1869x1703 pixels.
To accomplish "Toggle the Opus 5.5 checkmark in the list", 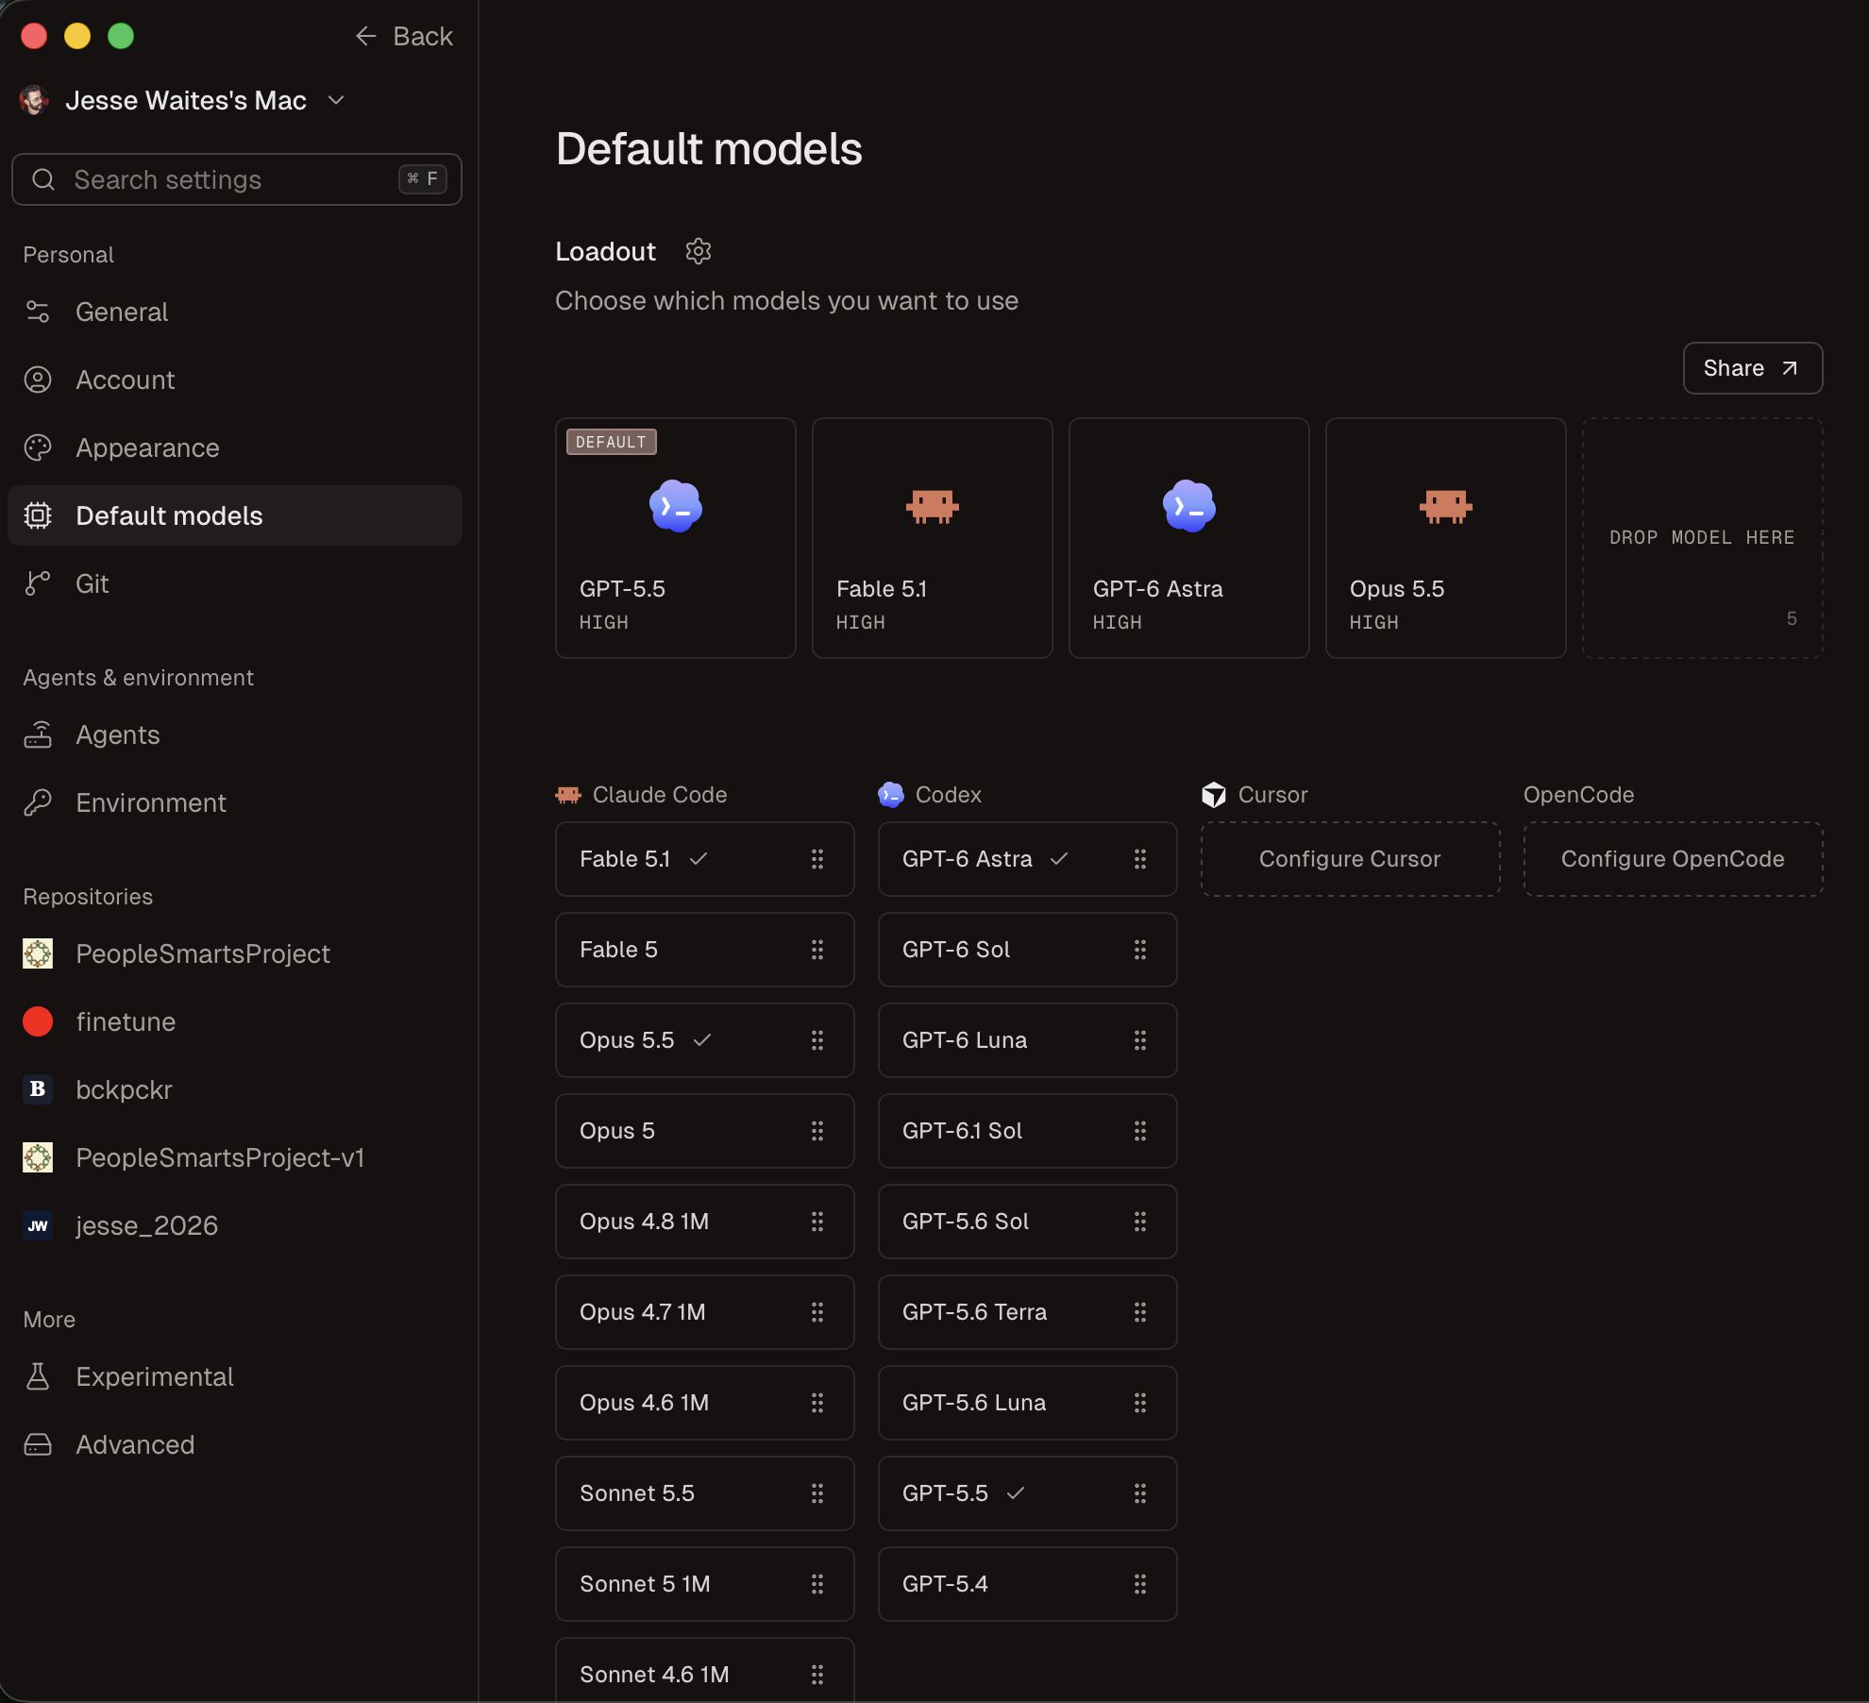I will click(702, 1040).
